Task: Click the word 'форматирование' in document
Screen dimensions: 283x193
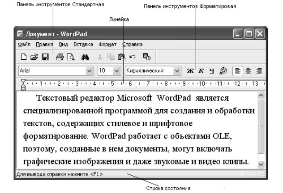Action: (x=56, y=136)
